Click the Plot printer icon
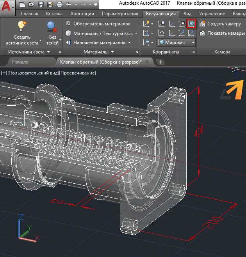 pyautogui.click(x=60, y=4)
